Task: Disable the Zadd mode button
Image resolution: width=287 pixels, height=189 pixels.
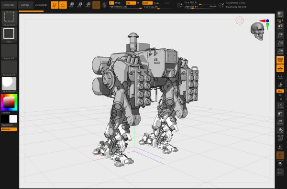Action: 147,3
